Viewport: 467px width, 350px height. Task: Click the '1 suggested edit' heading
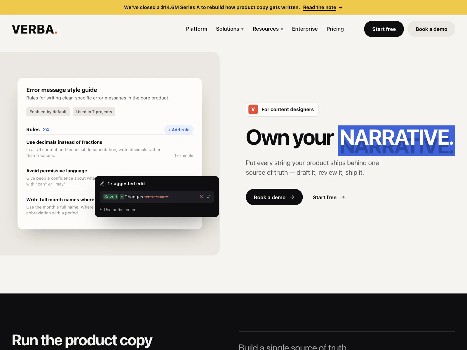coord(126,183)
